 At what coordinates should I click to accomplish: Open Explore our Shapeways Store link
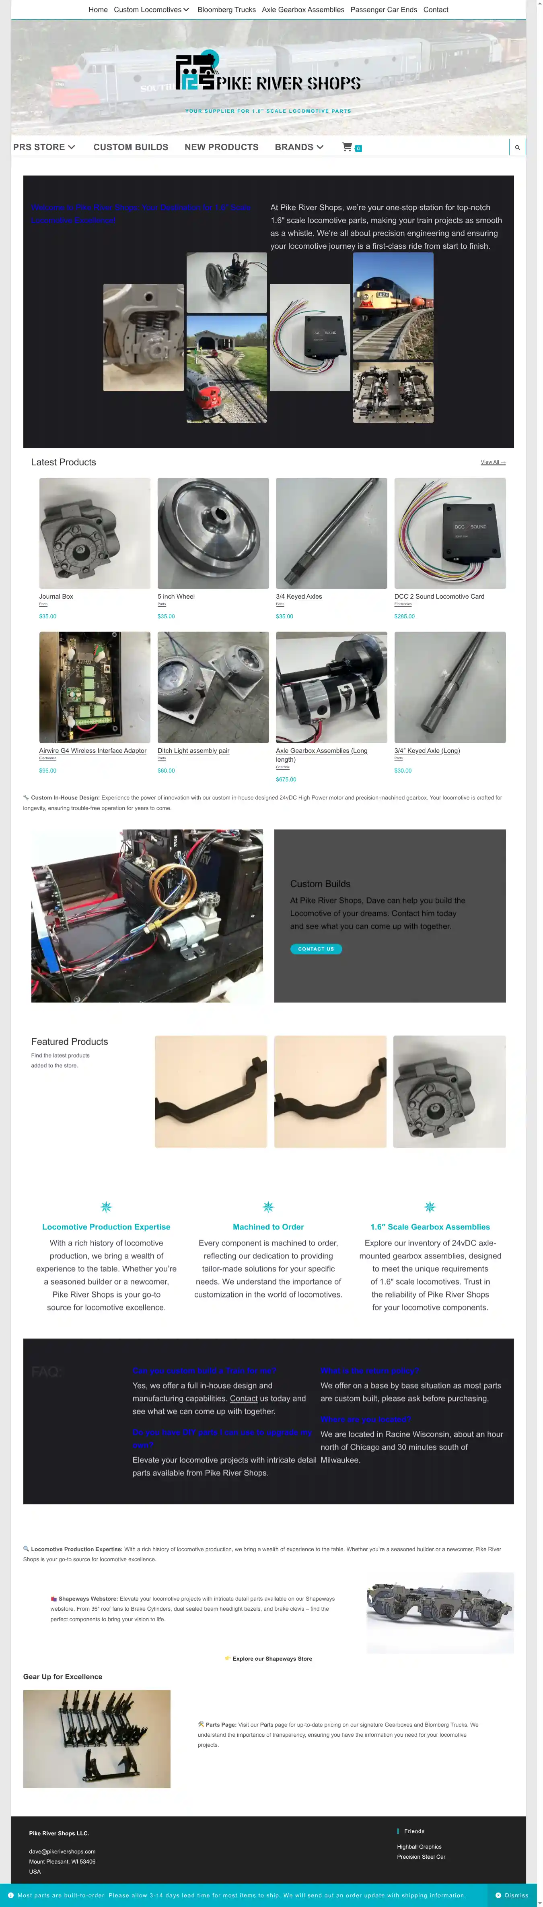pos(272,1659)
